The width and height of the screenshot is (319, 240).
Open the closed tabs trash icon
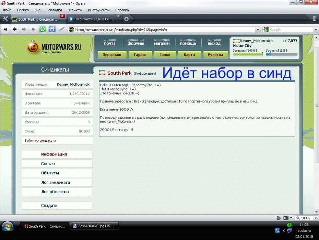pyautogui.click(x=314, y=19)
